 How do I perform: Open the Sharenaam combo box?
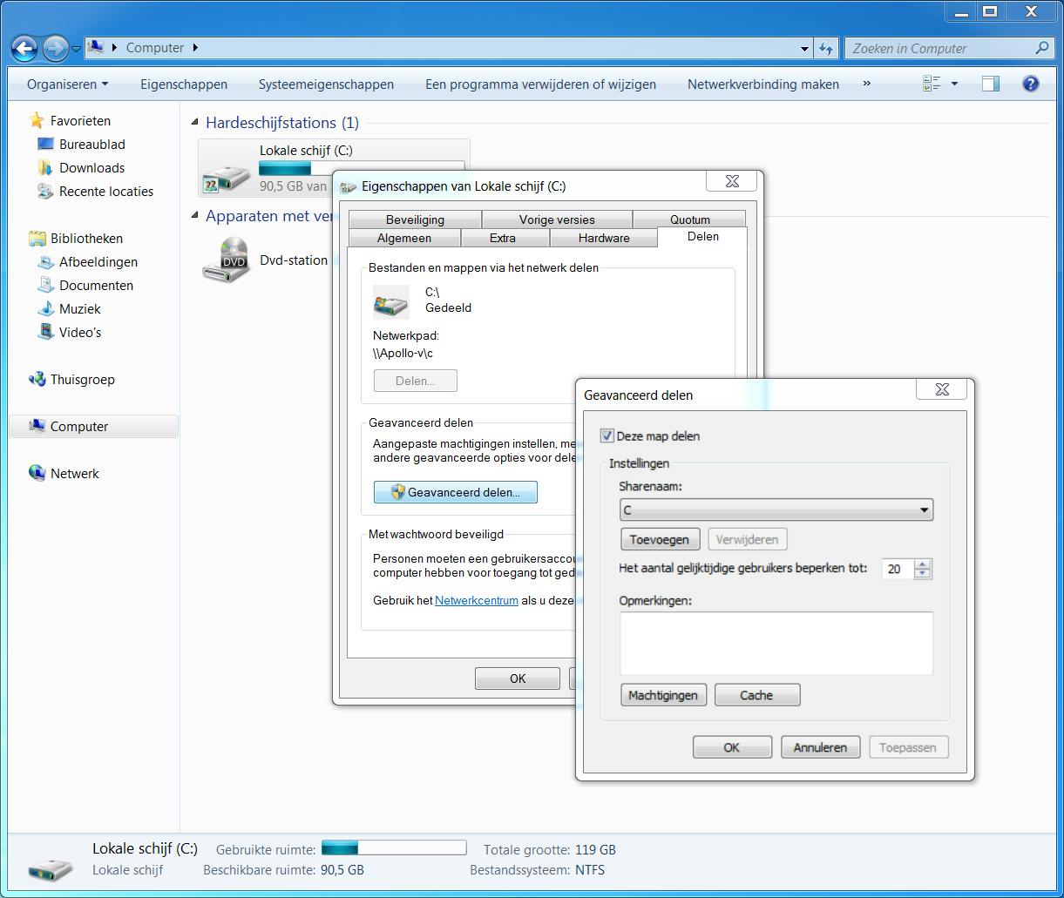tap(776, 510)
